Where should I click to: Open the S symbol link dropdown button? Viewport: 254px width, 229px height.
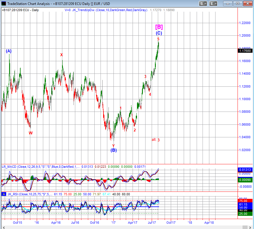click(x=203, y=4)
